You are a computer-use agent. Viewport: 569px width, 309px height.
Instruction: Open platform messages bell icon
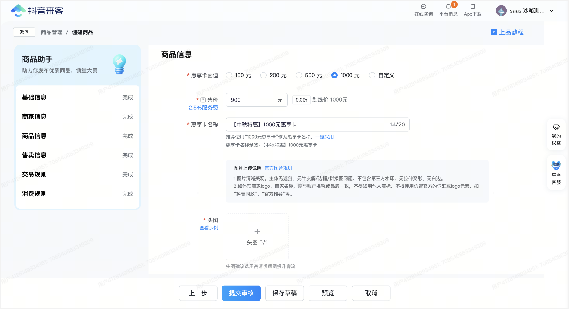coord(448,7)
